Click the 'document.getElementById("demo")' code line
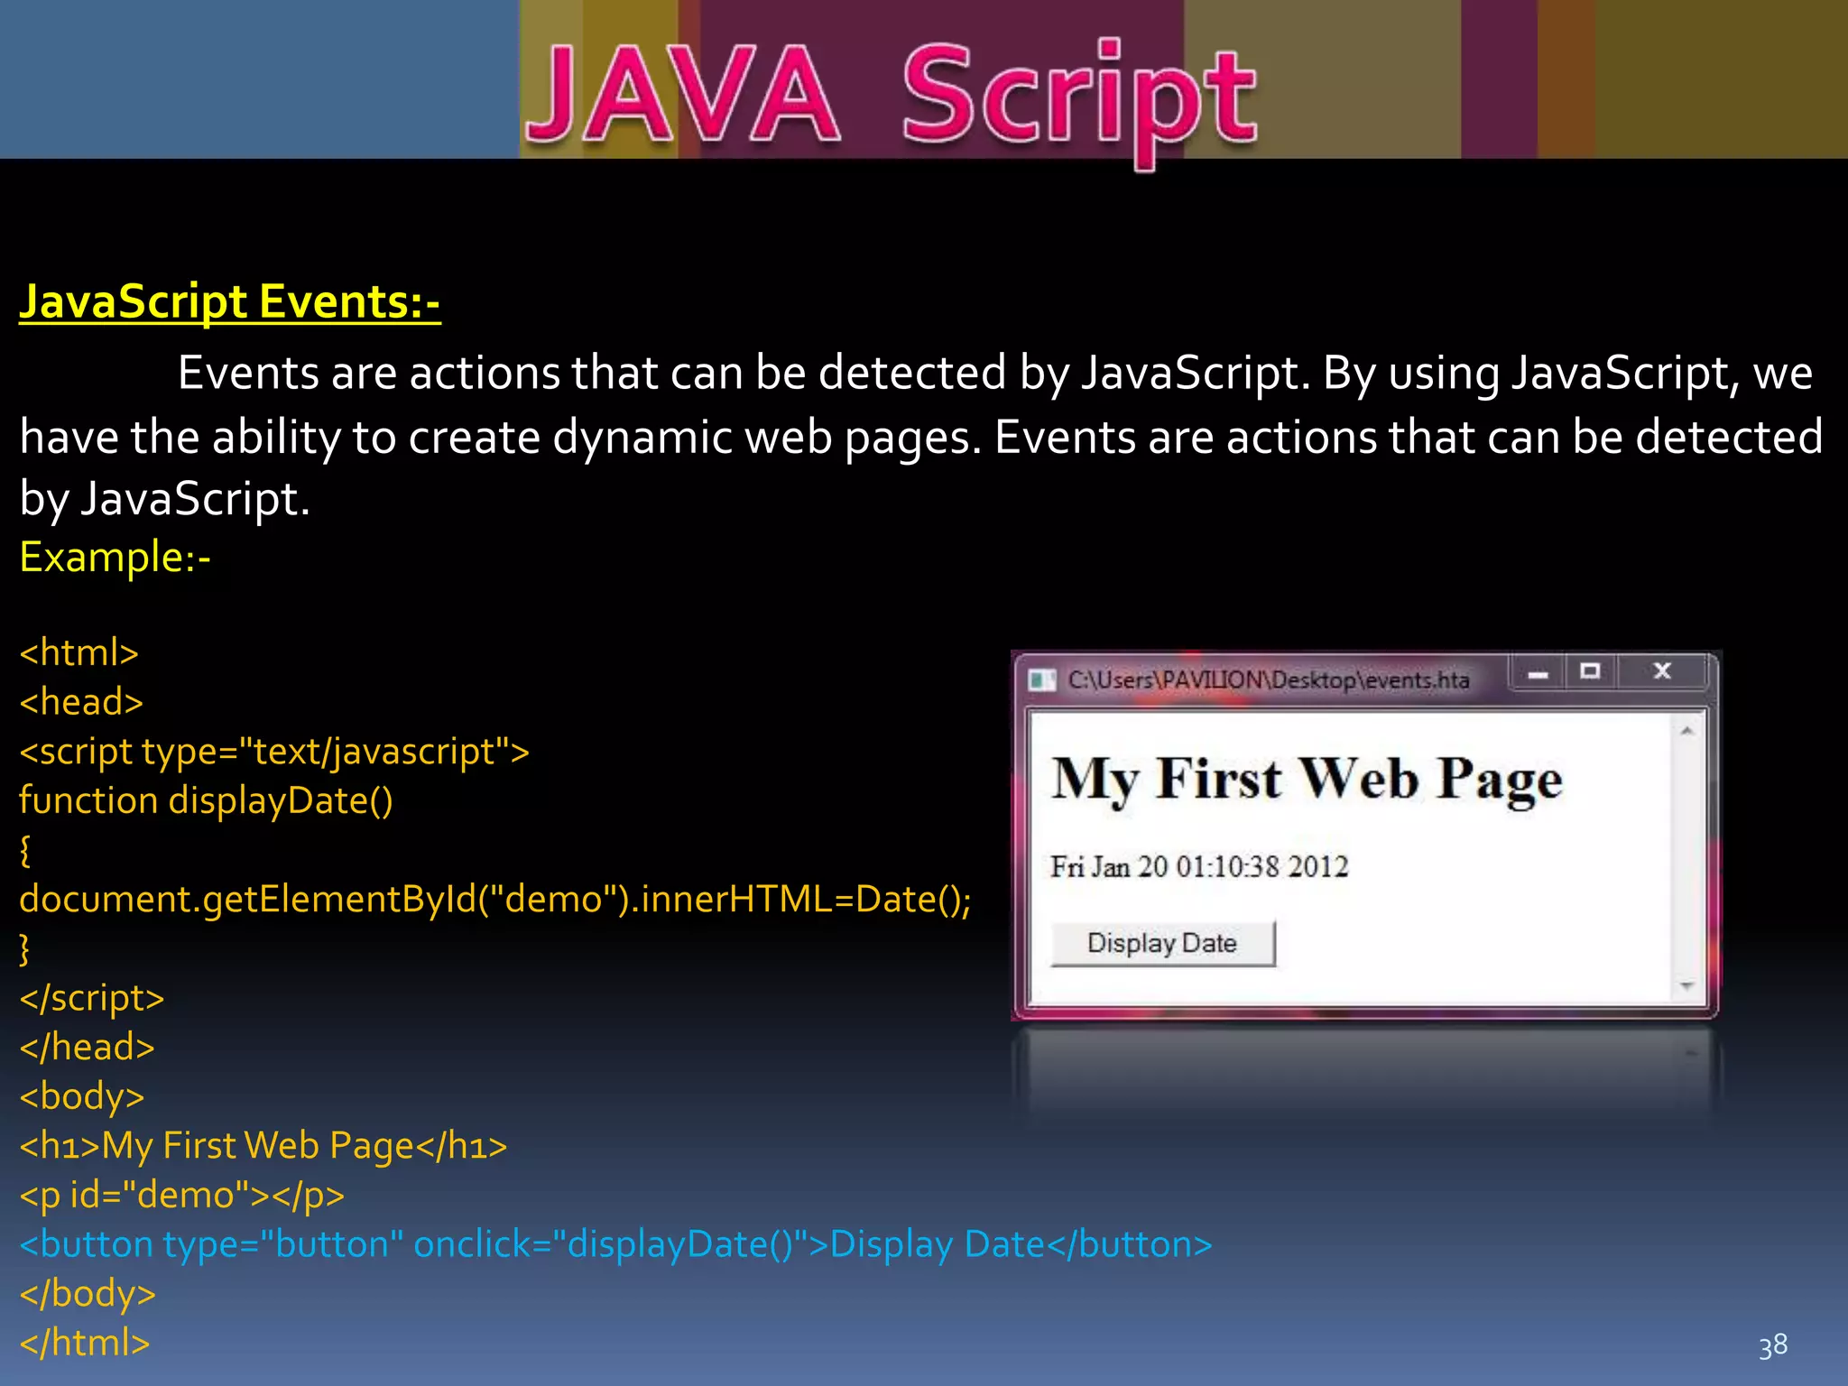Screen dimensions: 1848x1386 click(x=495, y=900)
